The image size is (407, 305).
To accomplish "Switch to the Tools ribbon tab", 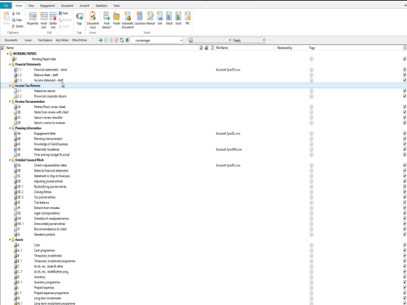I will 116,6.
